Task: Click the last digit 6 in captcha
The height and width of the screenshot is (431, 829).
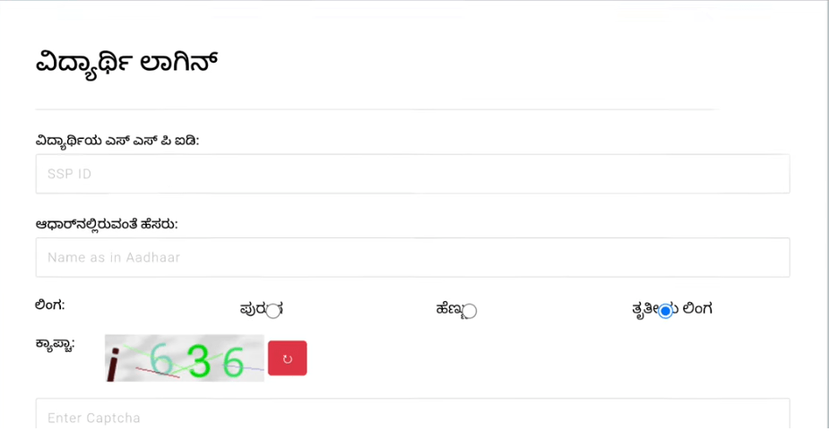Action: click(234, 361)
